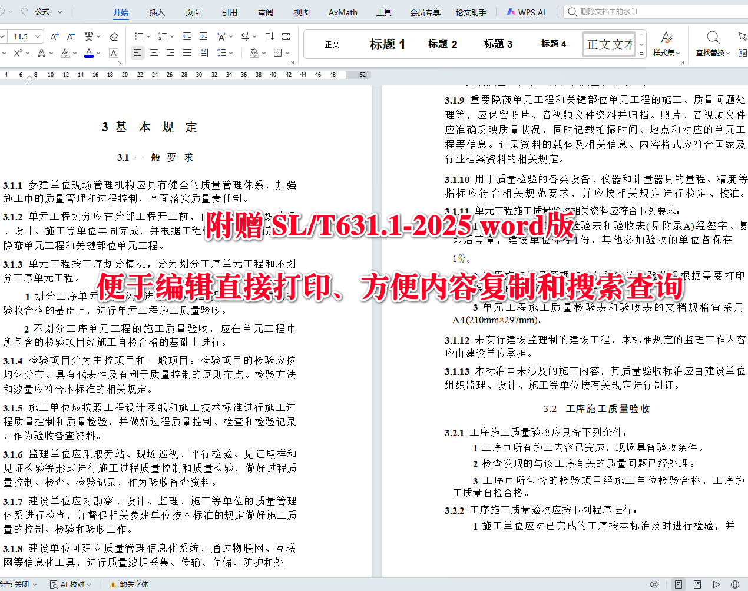The image size is (748, 591).
Task: Increase paragraph indent
Action: tap(203, 36)
